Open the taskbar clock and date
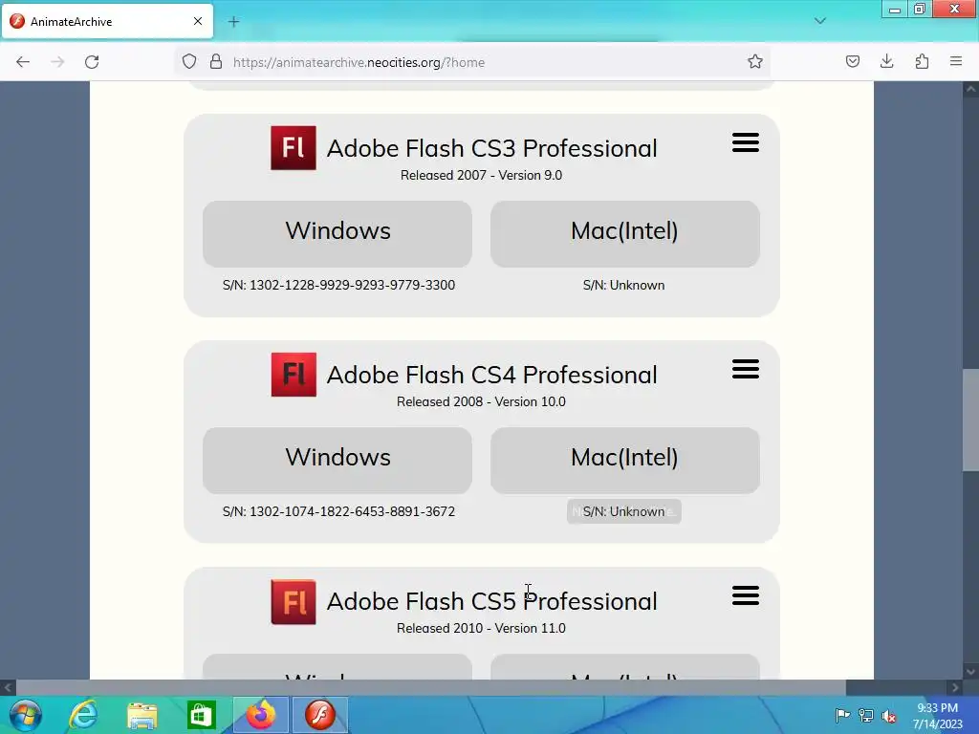The image size is (979, 734). tap(938, 716)
